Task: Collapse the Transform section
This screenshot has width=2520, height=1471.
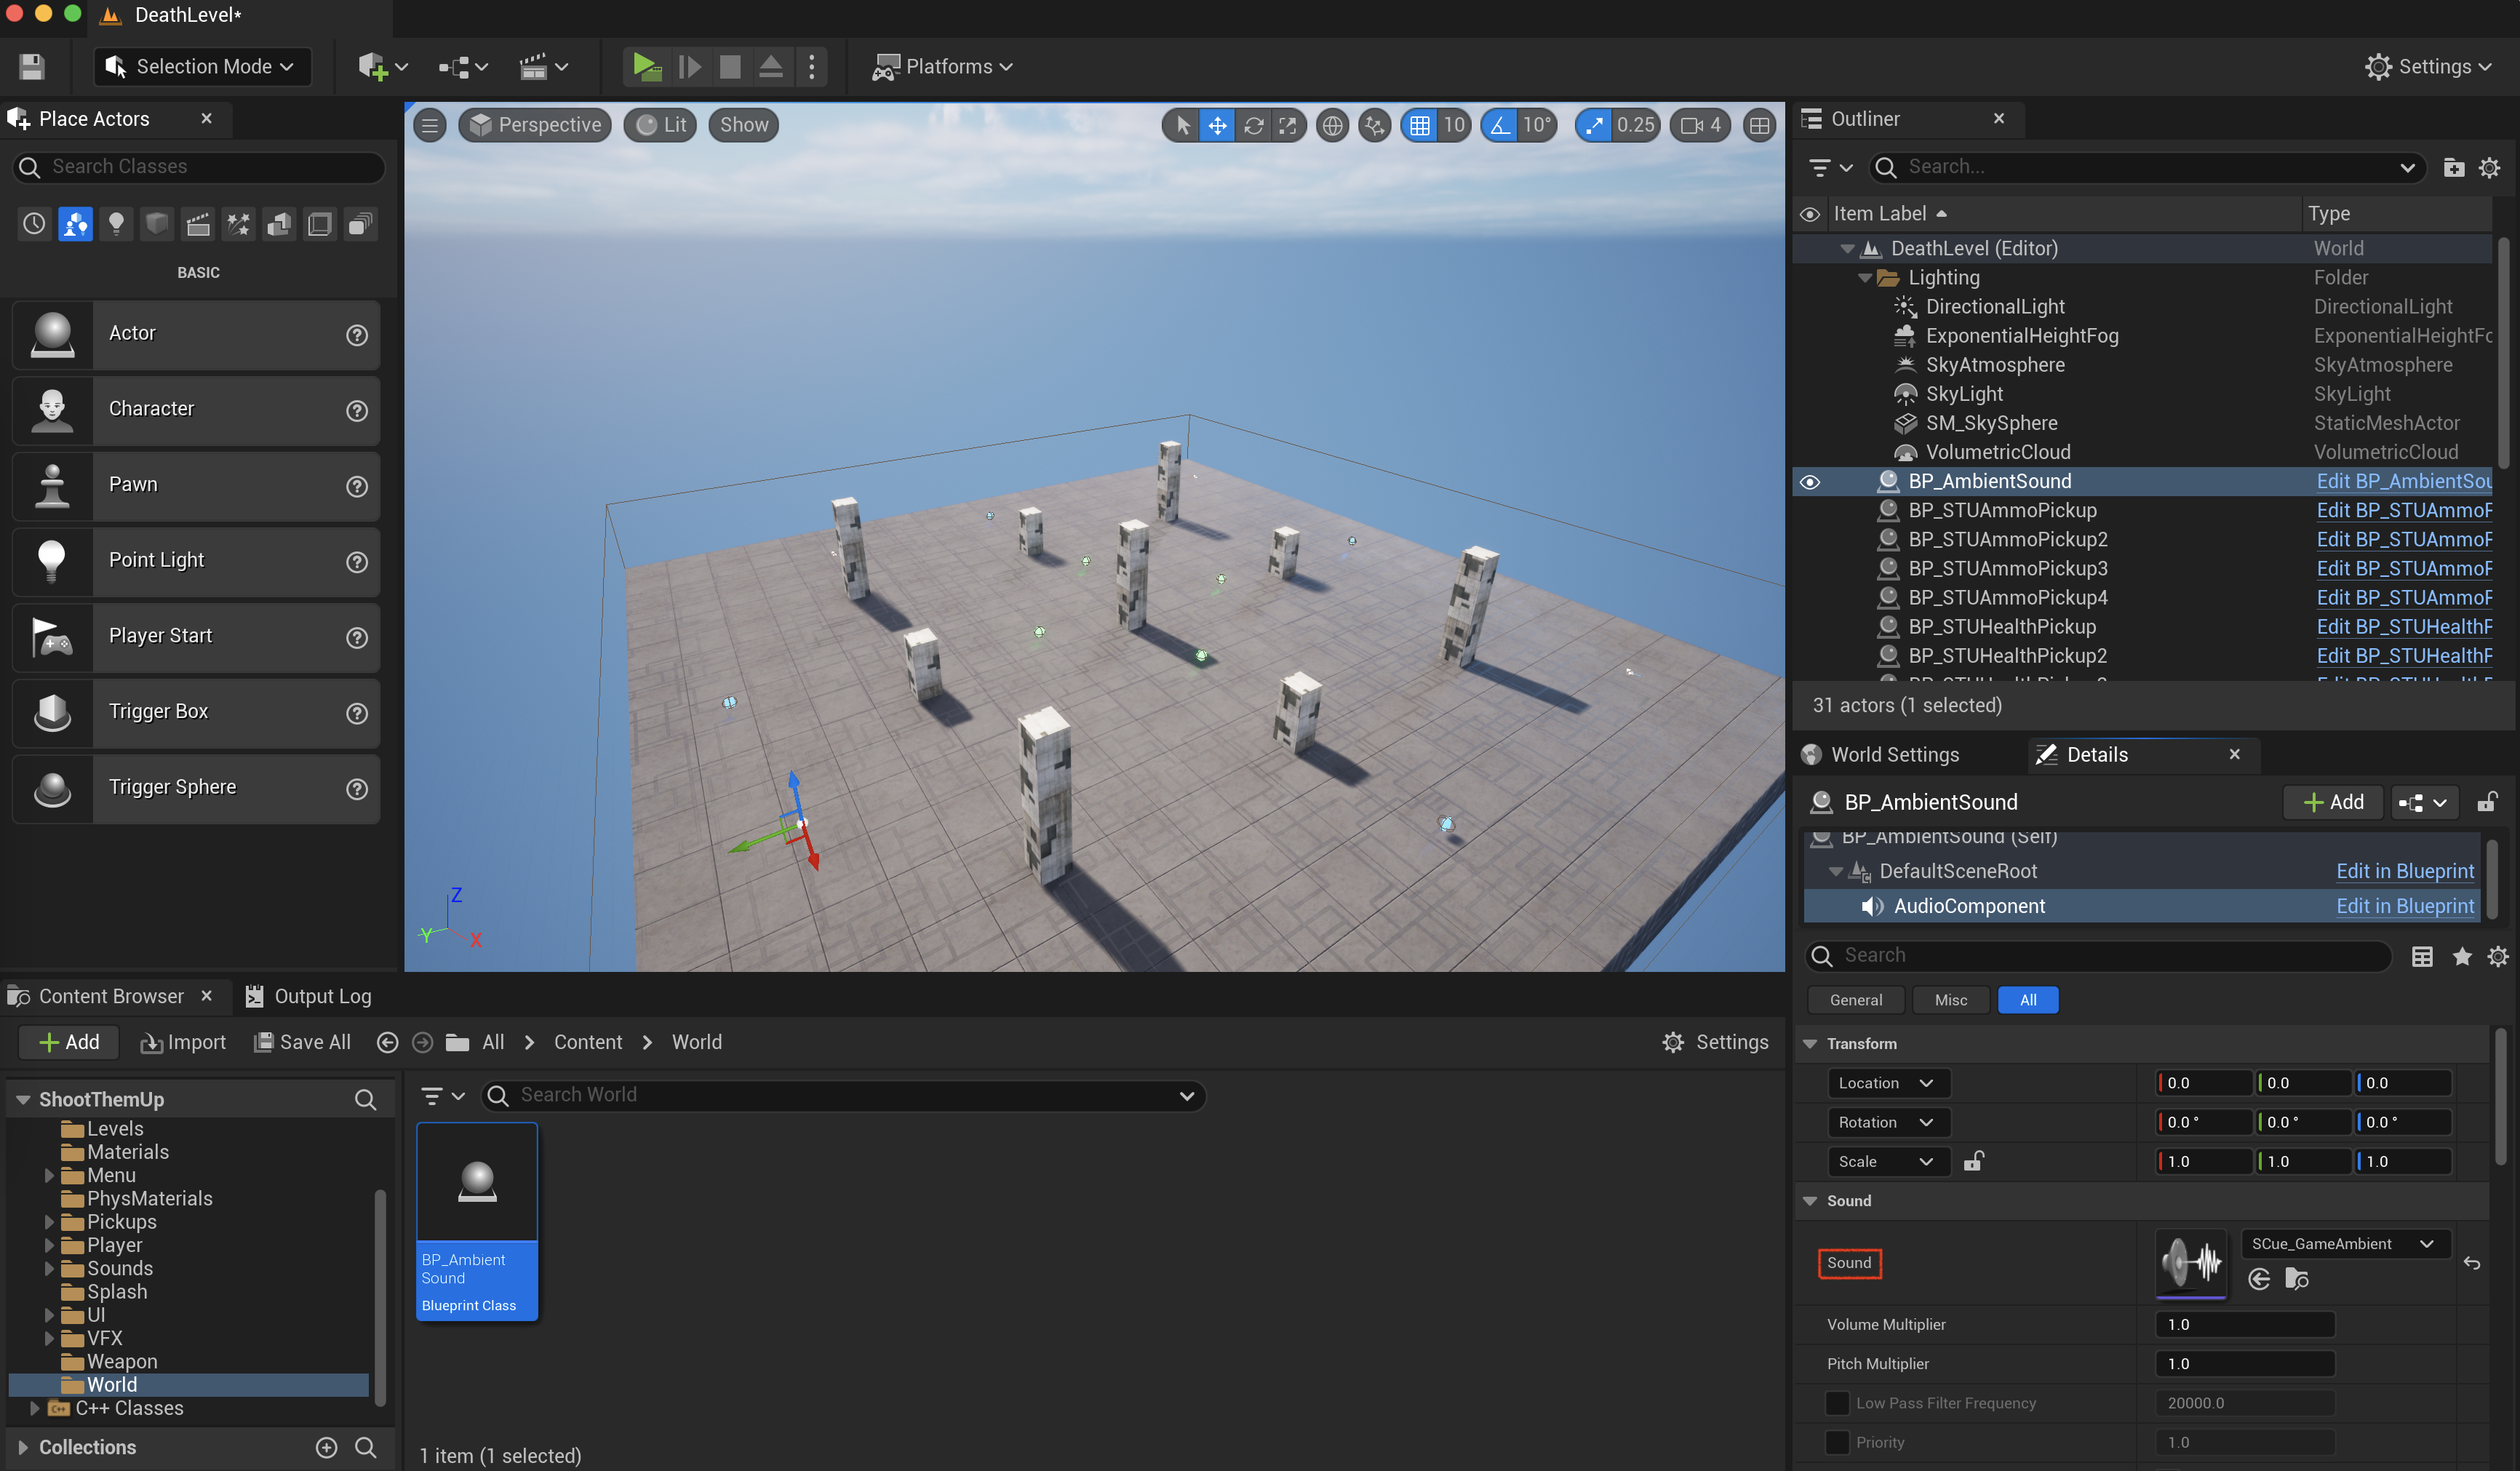Action: pos(1810,1043)
